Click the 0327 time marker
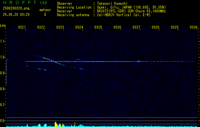The image size is (200, 127). coord(136,27)
